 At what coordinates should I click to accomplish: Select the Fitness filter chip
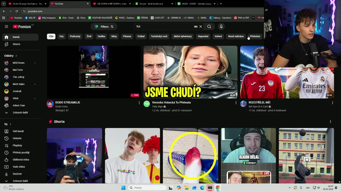[127, 36]
